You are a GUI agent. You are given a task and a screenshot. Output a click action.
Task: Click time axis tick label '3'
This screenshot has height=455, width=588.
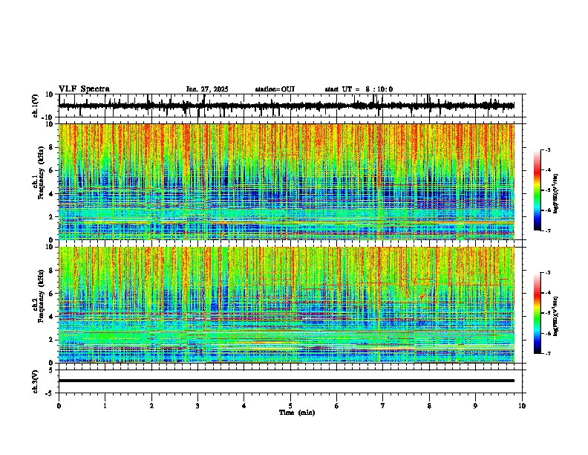(197, 406)
